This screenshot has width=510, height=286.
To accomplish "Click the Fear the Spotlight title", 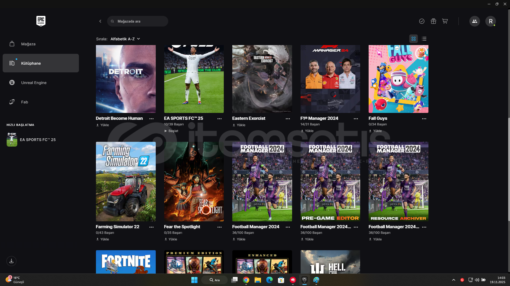I will click(x=182, y=227).
